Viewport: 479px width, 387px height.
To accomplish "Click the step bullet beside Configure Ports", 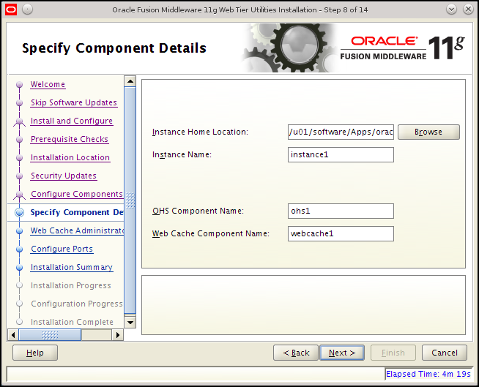I will [x=20, y=249].
